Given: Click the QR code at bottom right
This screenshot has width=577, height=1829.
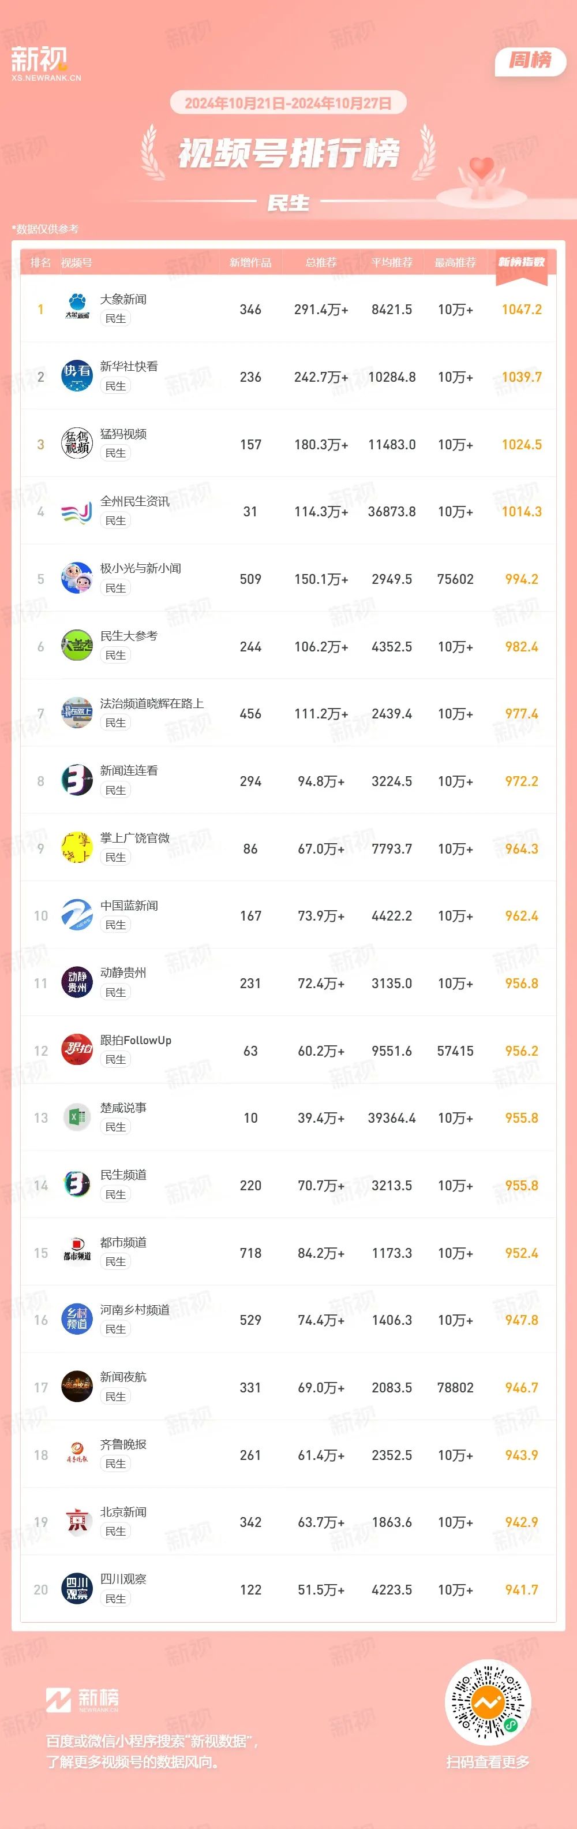Looking at the screenshot, I should (x=488, y=1703).
